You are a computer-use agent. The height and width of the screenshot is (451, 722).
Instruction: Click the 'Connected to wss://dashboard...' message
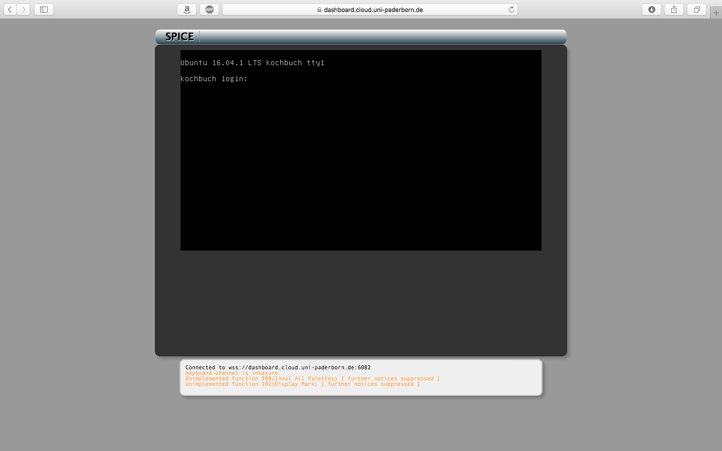[278, 367]
